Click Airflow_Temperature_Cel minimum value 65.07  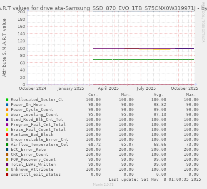click(x=127, y=145)
